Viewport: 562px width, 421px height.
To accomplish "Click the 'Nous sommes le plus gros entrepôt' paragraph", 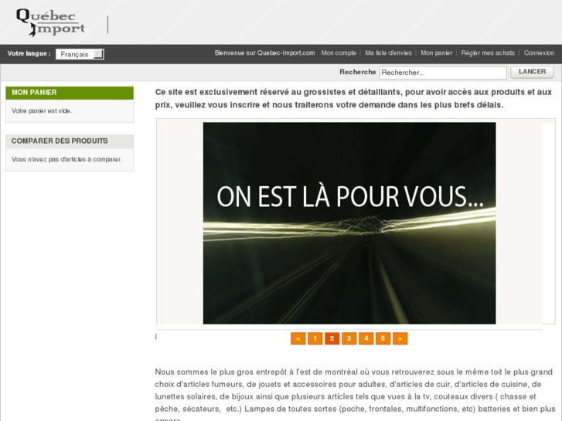I will tap(355, 394).
